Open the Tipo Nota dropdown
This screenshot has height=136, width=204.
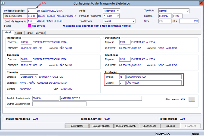pyautogui.click(x=174, y=11)
